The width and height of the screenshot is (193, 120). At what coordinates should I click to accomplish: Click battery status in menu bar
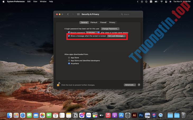click(156, 2)
